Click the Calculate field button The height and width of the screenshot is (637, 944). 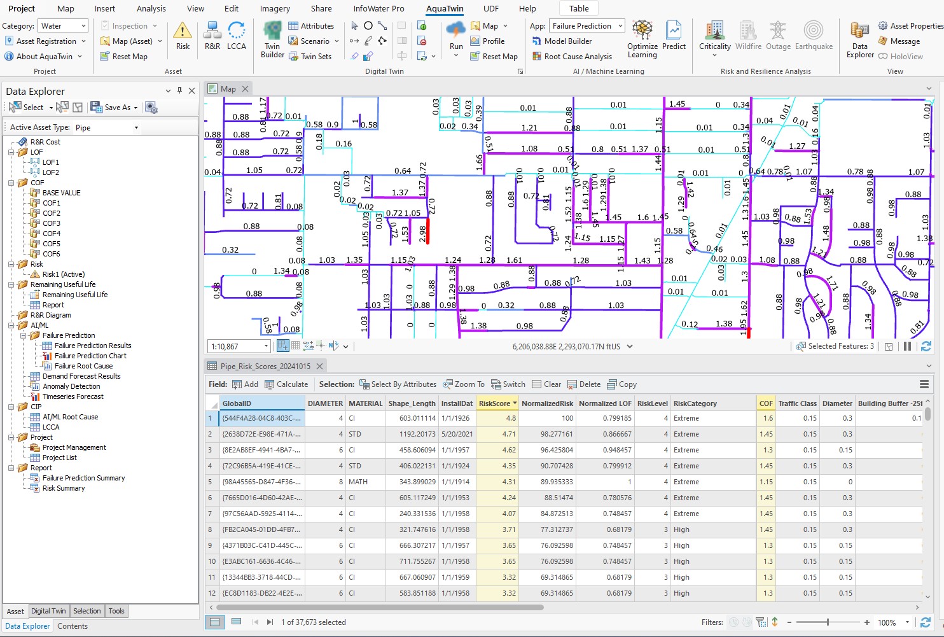286,384
